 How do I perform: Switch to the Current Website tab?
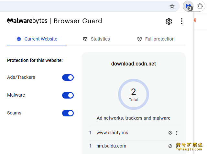[37, 39]
